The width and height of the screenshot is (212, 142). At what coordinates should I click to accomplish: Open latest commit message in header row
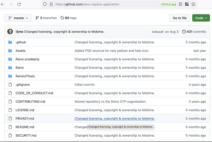click(64, 32)
